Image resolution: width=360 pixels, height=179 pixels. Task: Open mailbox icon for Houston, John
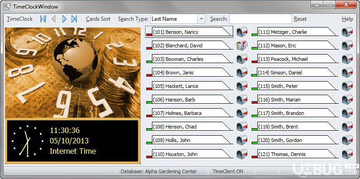(242, 154)
